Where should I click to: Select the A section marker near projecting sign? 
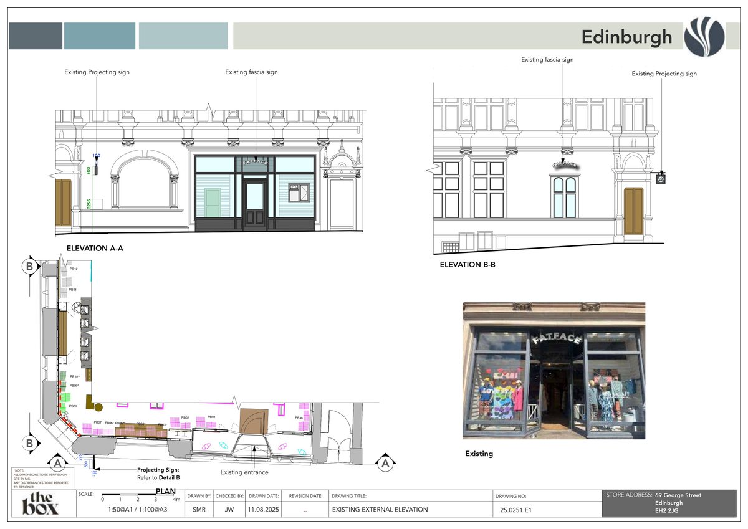(57, 464)
